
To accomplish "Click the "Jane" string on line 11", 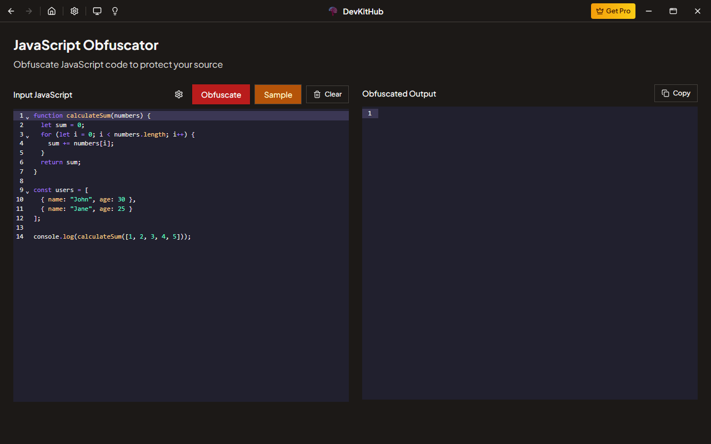I will (81, 209).
